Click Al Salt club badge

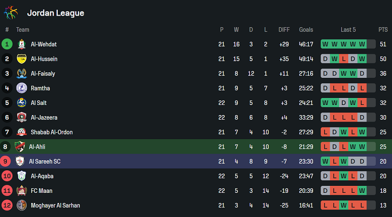tap(21, 103)
